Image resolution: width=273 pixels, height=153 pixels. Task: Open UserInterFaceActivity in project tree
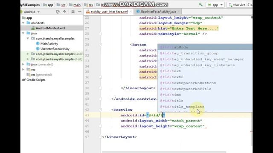55,49
